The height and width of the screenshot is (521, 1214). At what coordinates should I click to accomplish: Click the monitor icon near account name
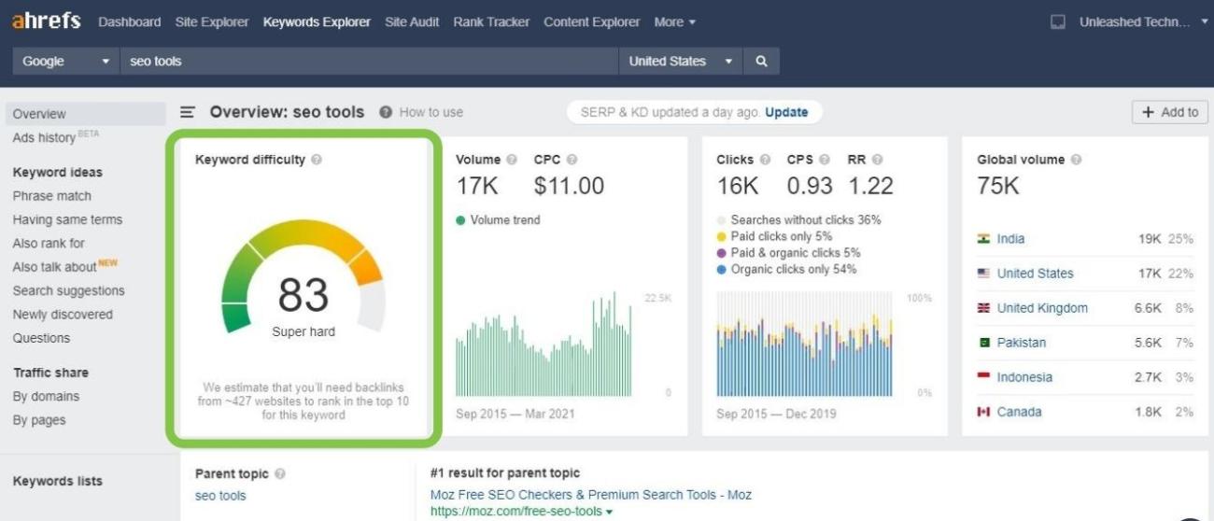(x=1058, y=22)
